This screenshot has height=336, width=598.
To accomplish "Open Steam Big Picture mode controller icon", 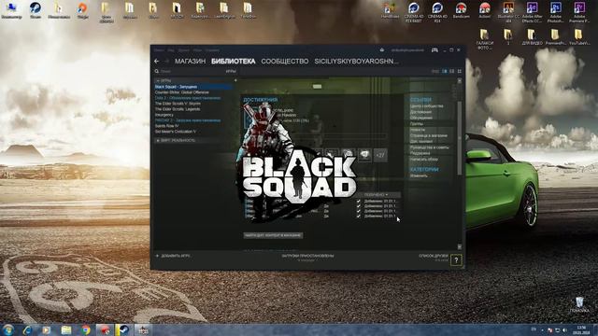I will [434, 49].
